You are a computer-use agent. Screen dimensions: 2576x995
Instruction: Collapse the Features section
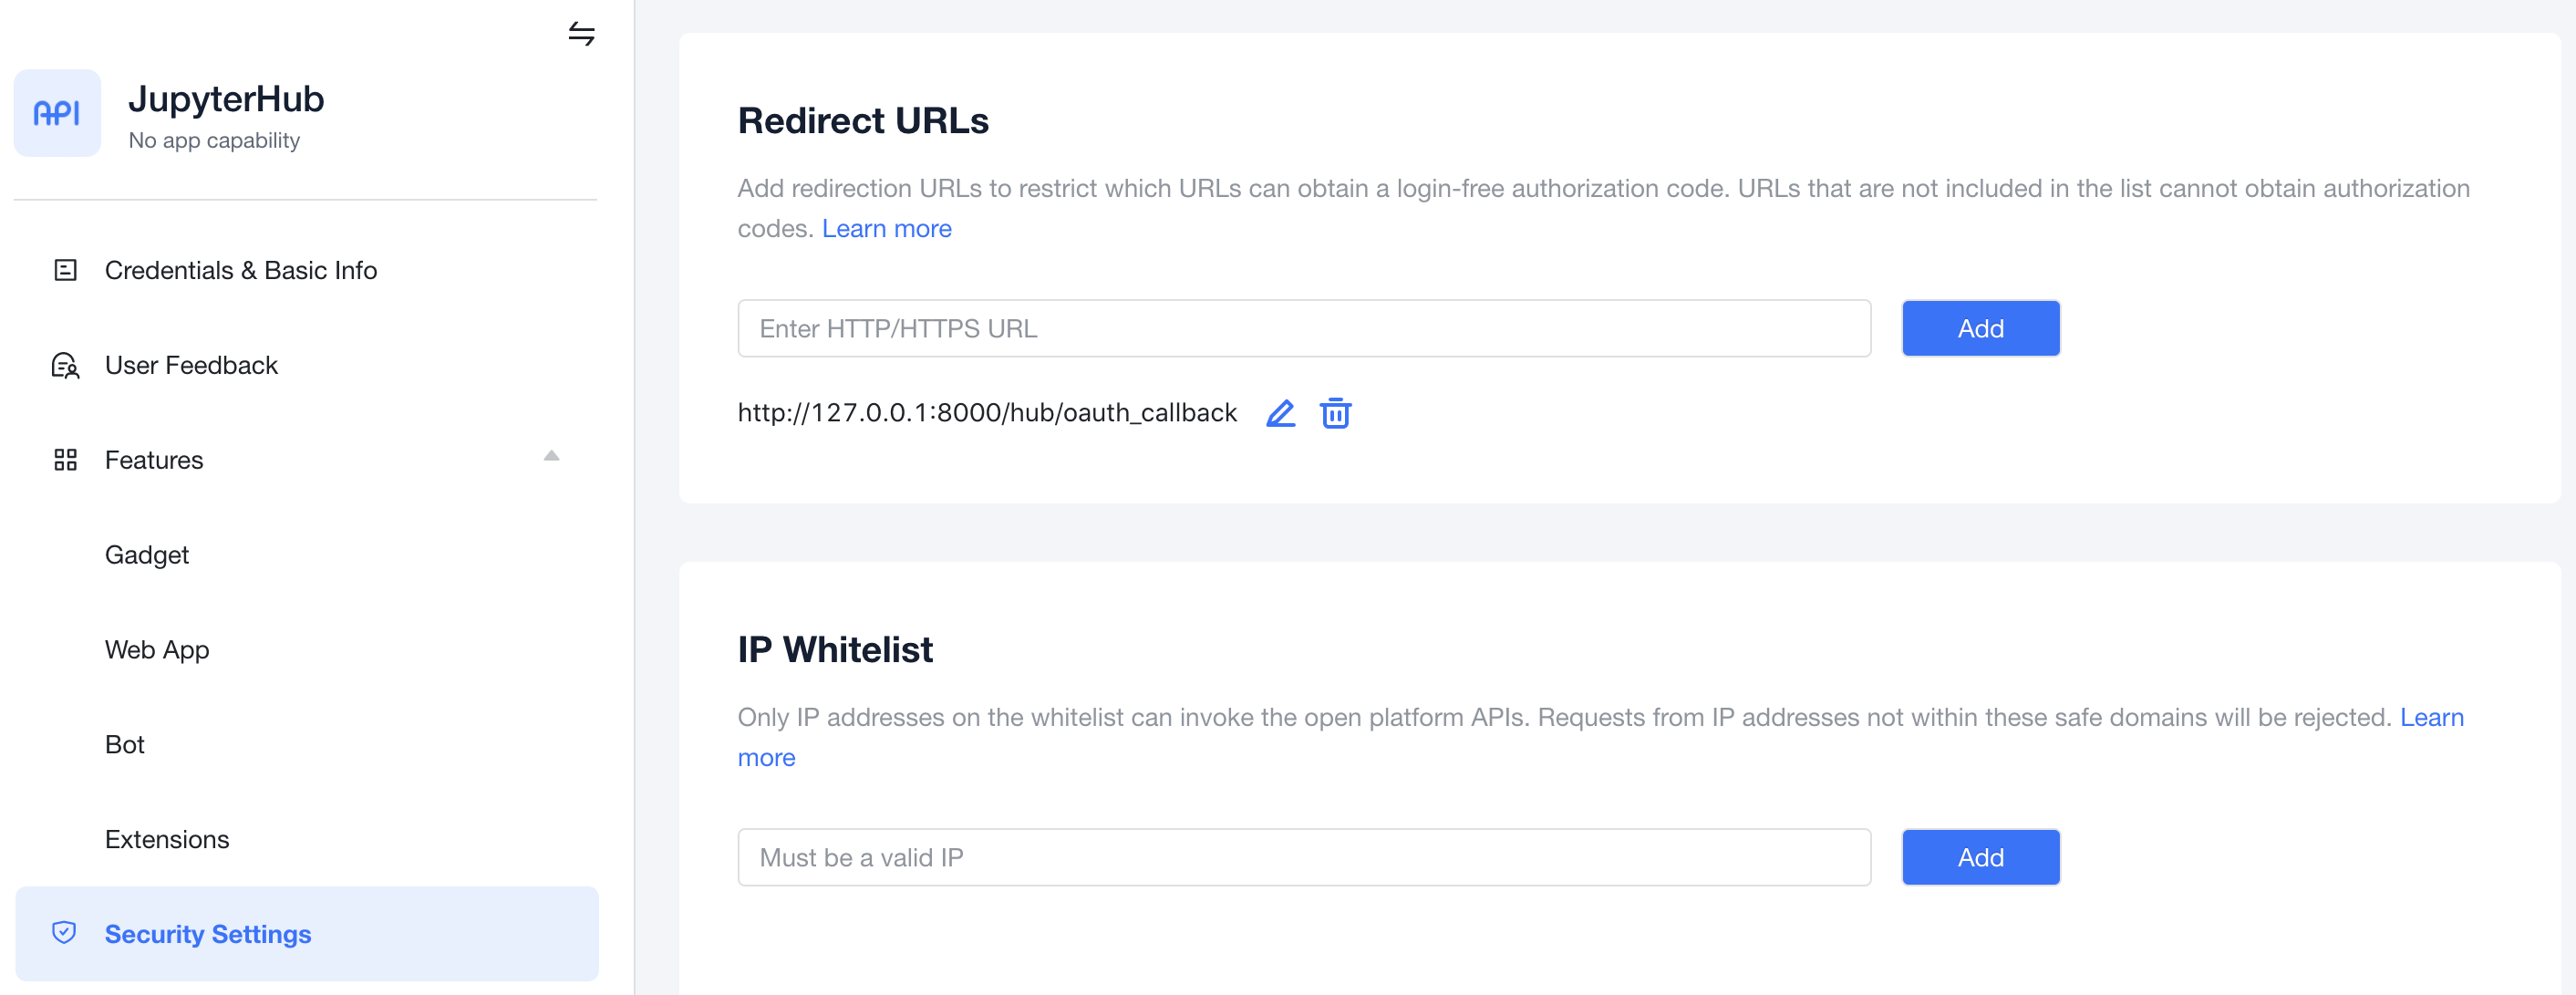point(551,456)
